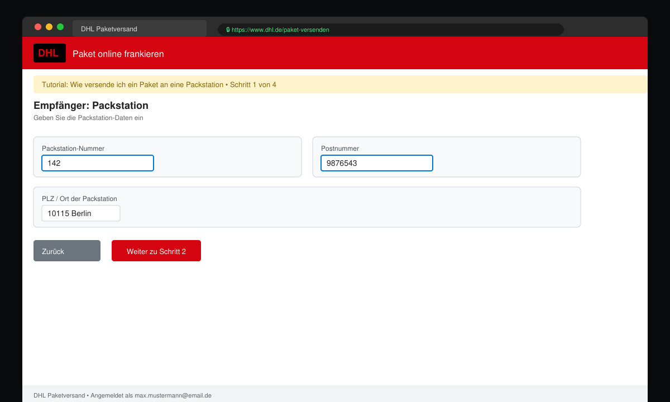The height and width of the screenshot is (402, 670).
Task: Click the 'Empfänger: Packstation' heading
Action: coord(91,106)
